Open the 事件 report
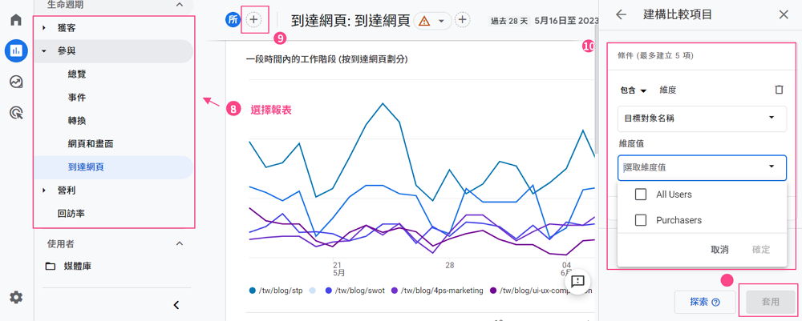Image resolution: width=802 pixels, height=321 pixels. (x=77, y=98)
